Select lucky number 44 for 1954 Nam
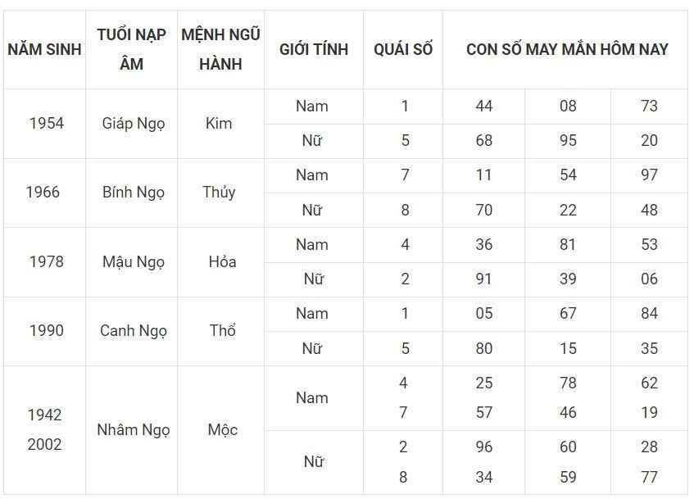Viewport: 694px width, 499px height. tap(484, 107)
